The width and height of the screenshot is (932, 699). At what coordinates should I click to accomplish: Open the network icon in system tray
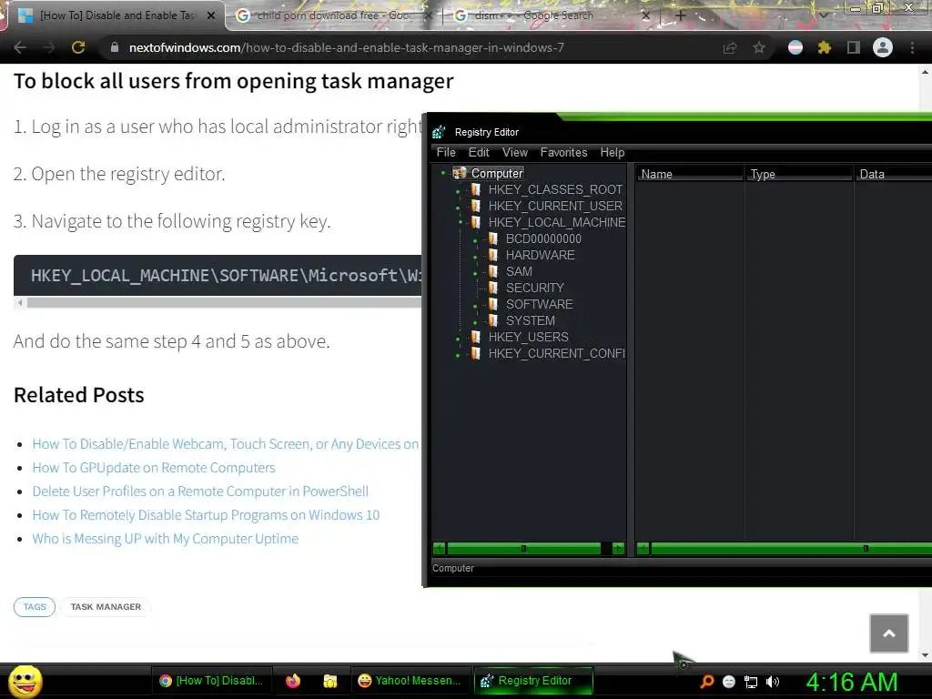pyautogui.click(x=751, y=682)
